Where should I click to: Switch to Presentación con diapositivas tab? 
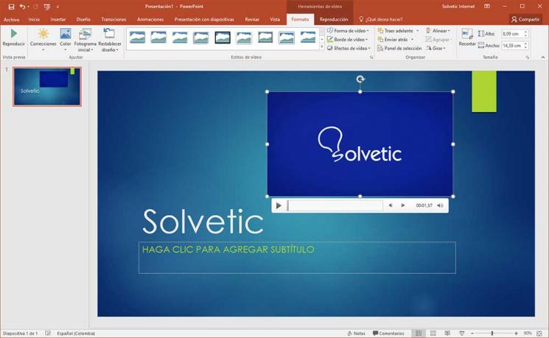(204, 20)
